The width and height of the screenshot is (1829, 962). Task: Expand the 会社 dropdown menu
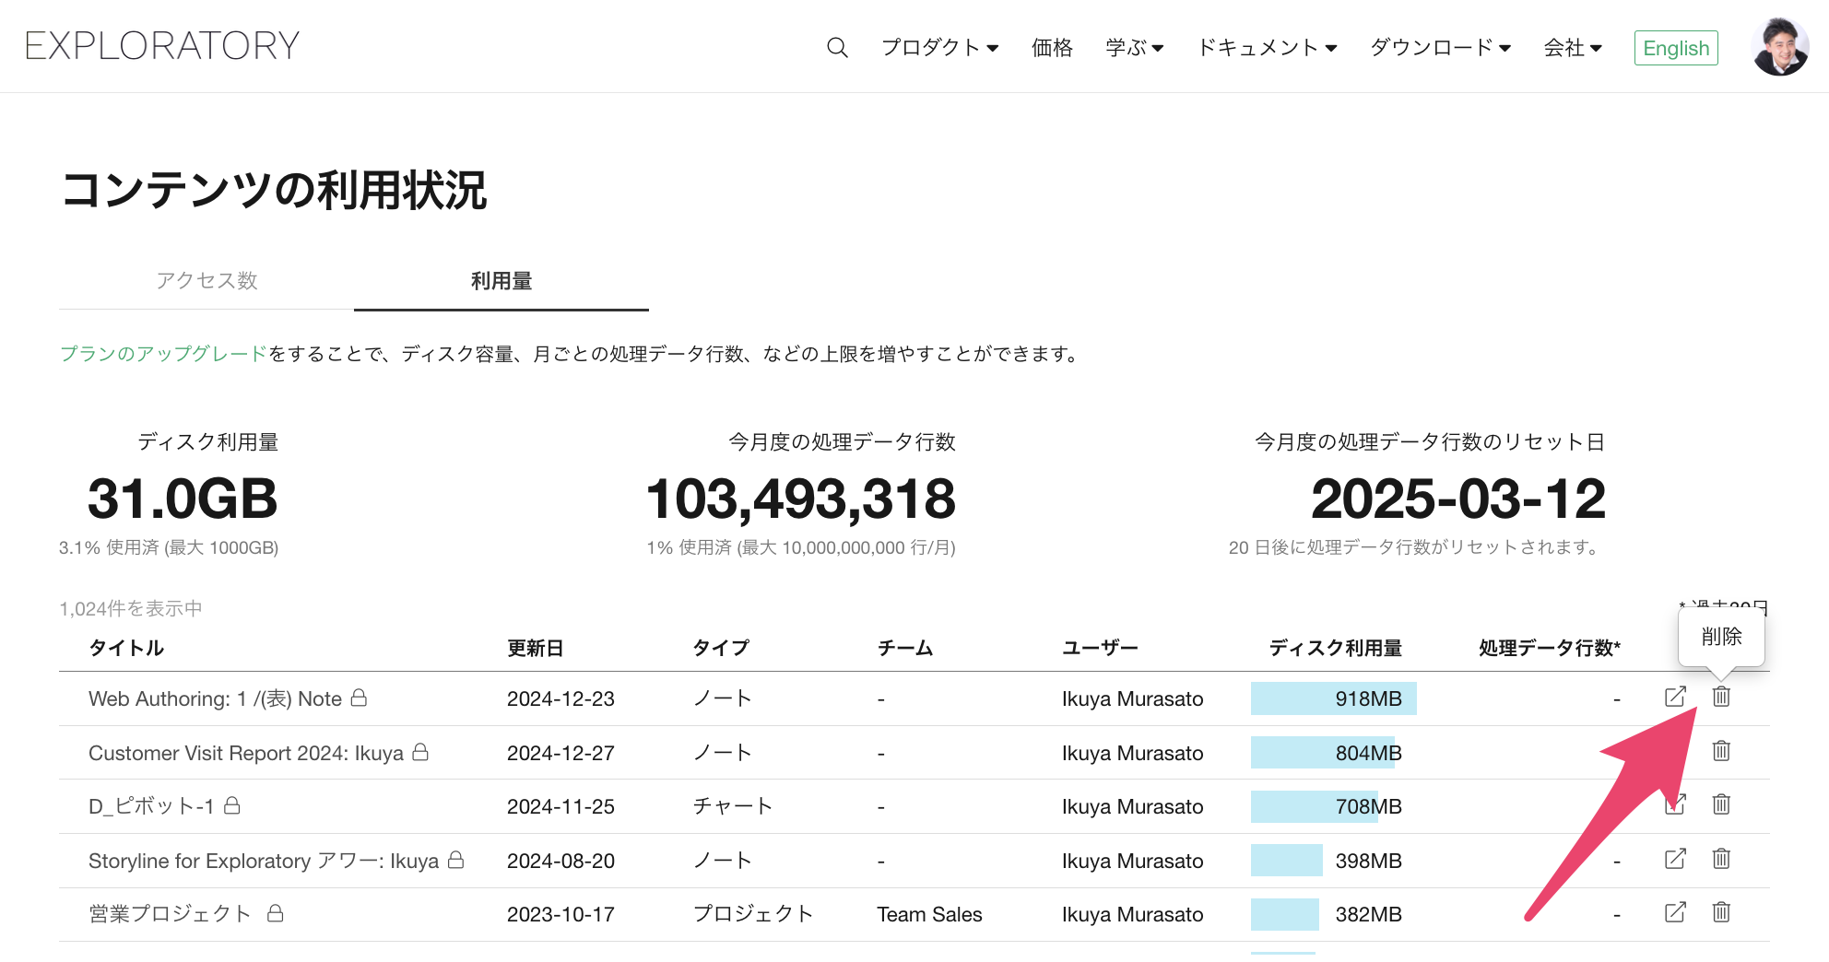[1573, 48]
